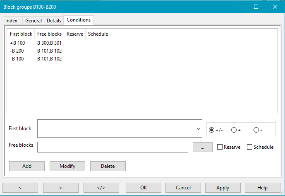This screenshot has width=285, height=196.
Task: Choose the + direction radio button
Action: pos(234,130)
